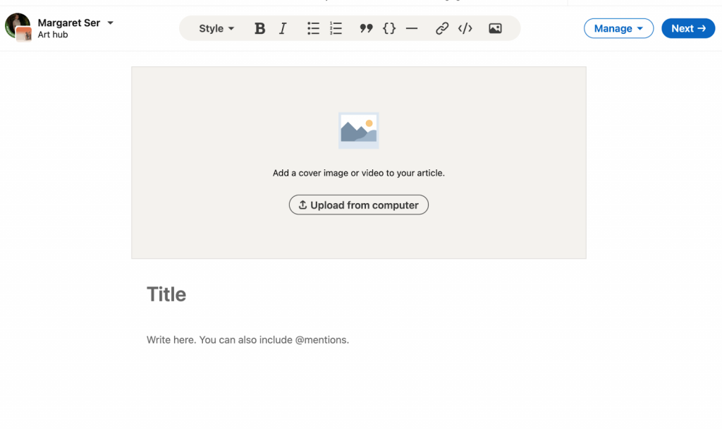Click the 'Write here' body text area

tap(247, 340)
